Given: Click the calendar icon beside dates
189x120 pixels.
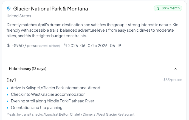Looking at the screenshot, I should coord(65,45).
